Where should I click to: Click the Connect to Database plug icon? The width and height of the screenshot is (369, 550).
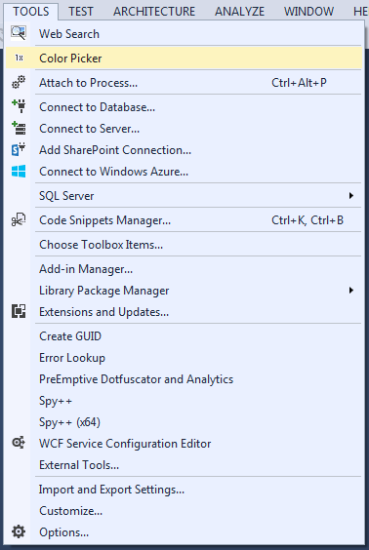coord(19,106)
